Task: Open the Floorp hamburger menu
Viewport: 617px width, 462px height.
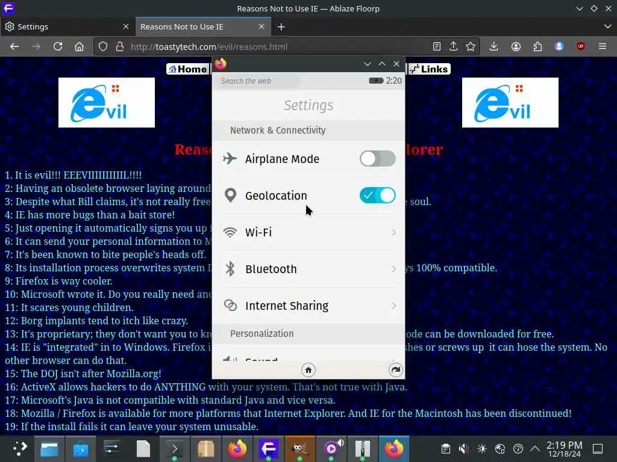Action: (x=603, y=47)
